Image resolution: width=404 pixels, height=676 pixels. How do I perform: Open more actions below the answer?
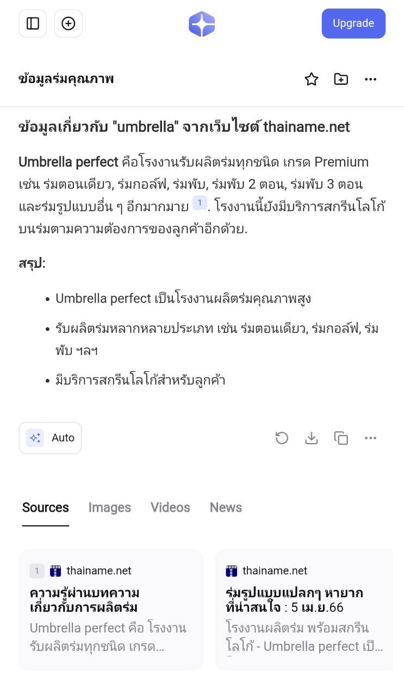[x=371, y=438]
